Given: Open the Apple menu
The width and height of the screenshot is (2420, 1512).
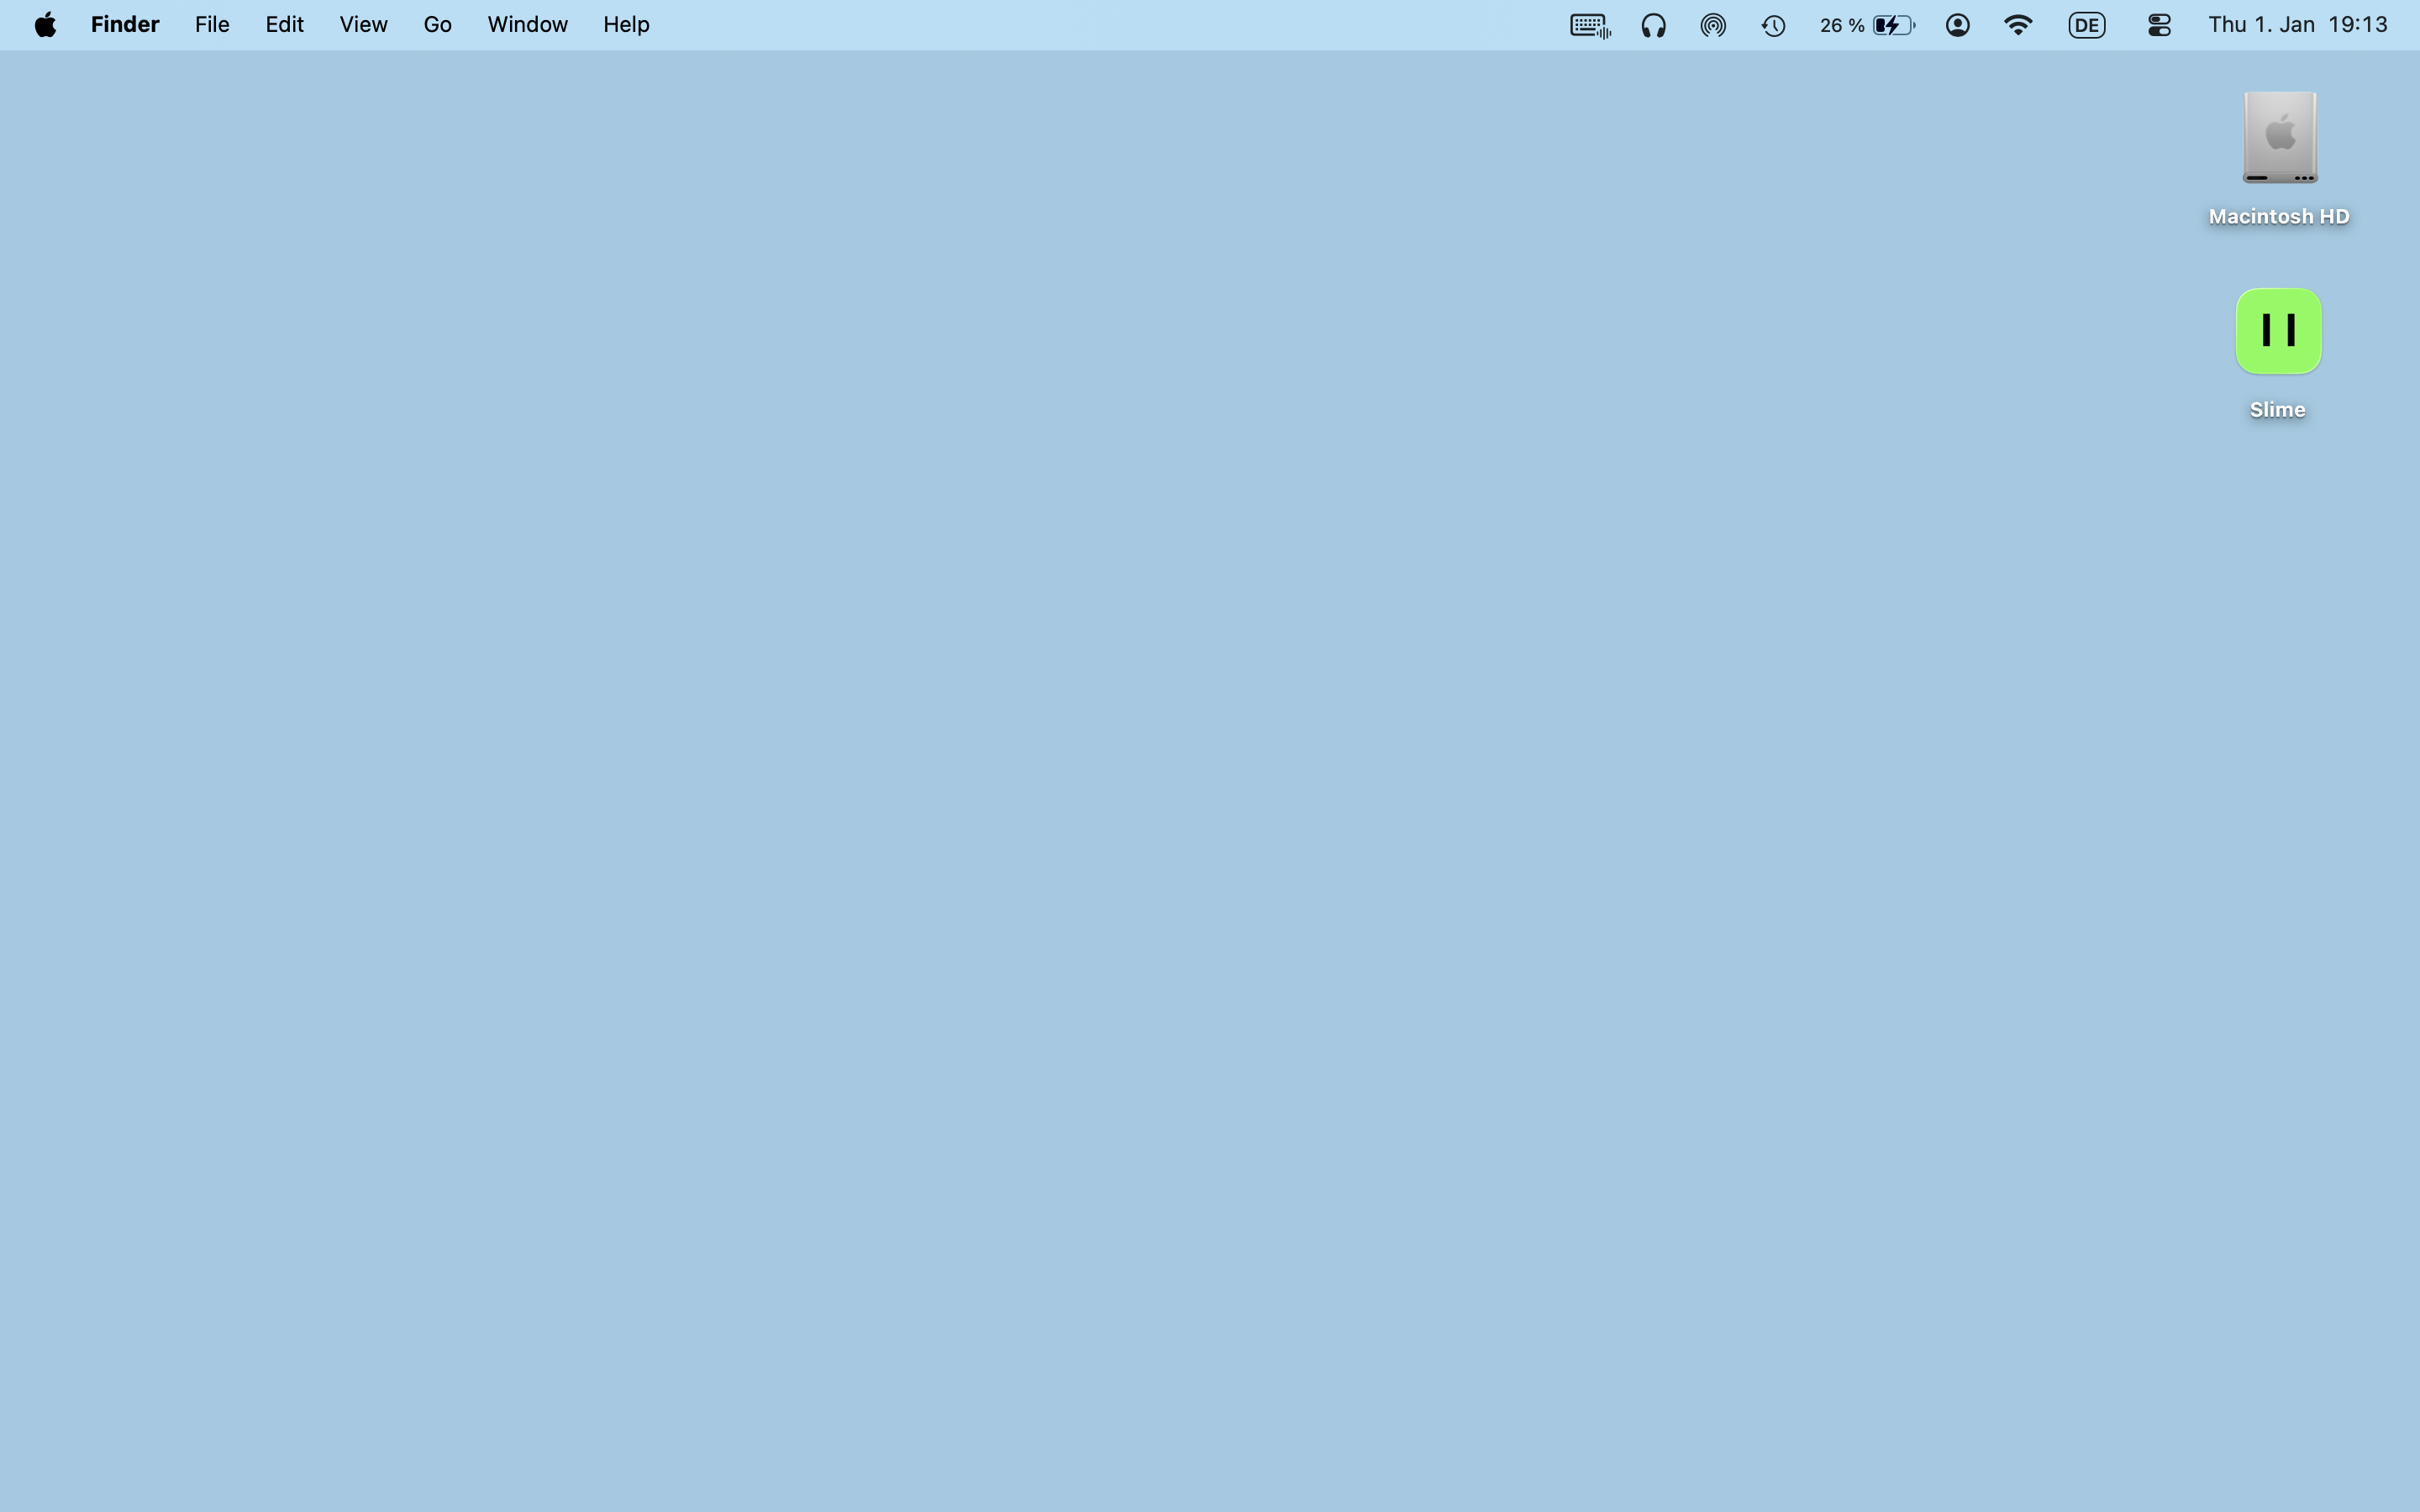Looking at the screenshot, I should [x=45, y=25].
